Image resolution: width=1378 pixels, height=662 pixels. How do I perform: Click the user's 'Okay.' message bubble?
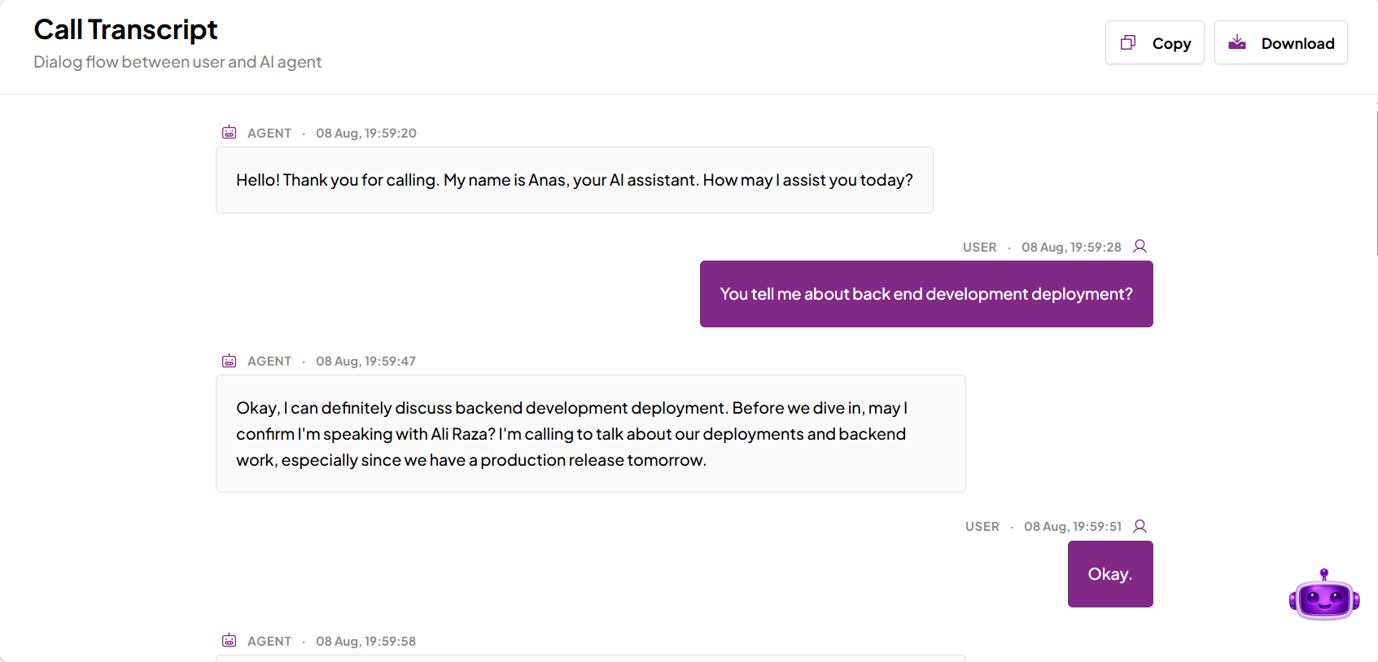pos(1110,574)
